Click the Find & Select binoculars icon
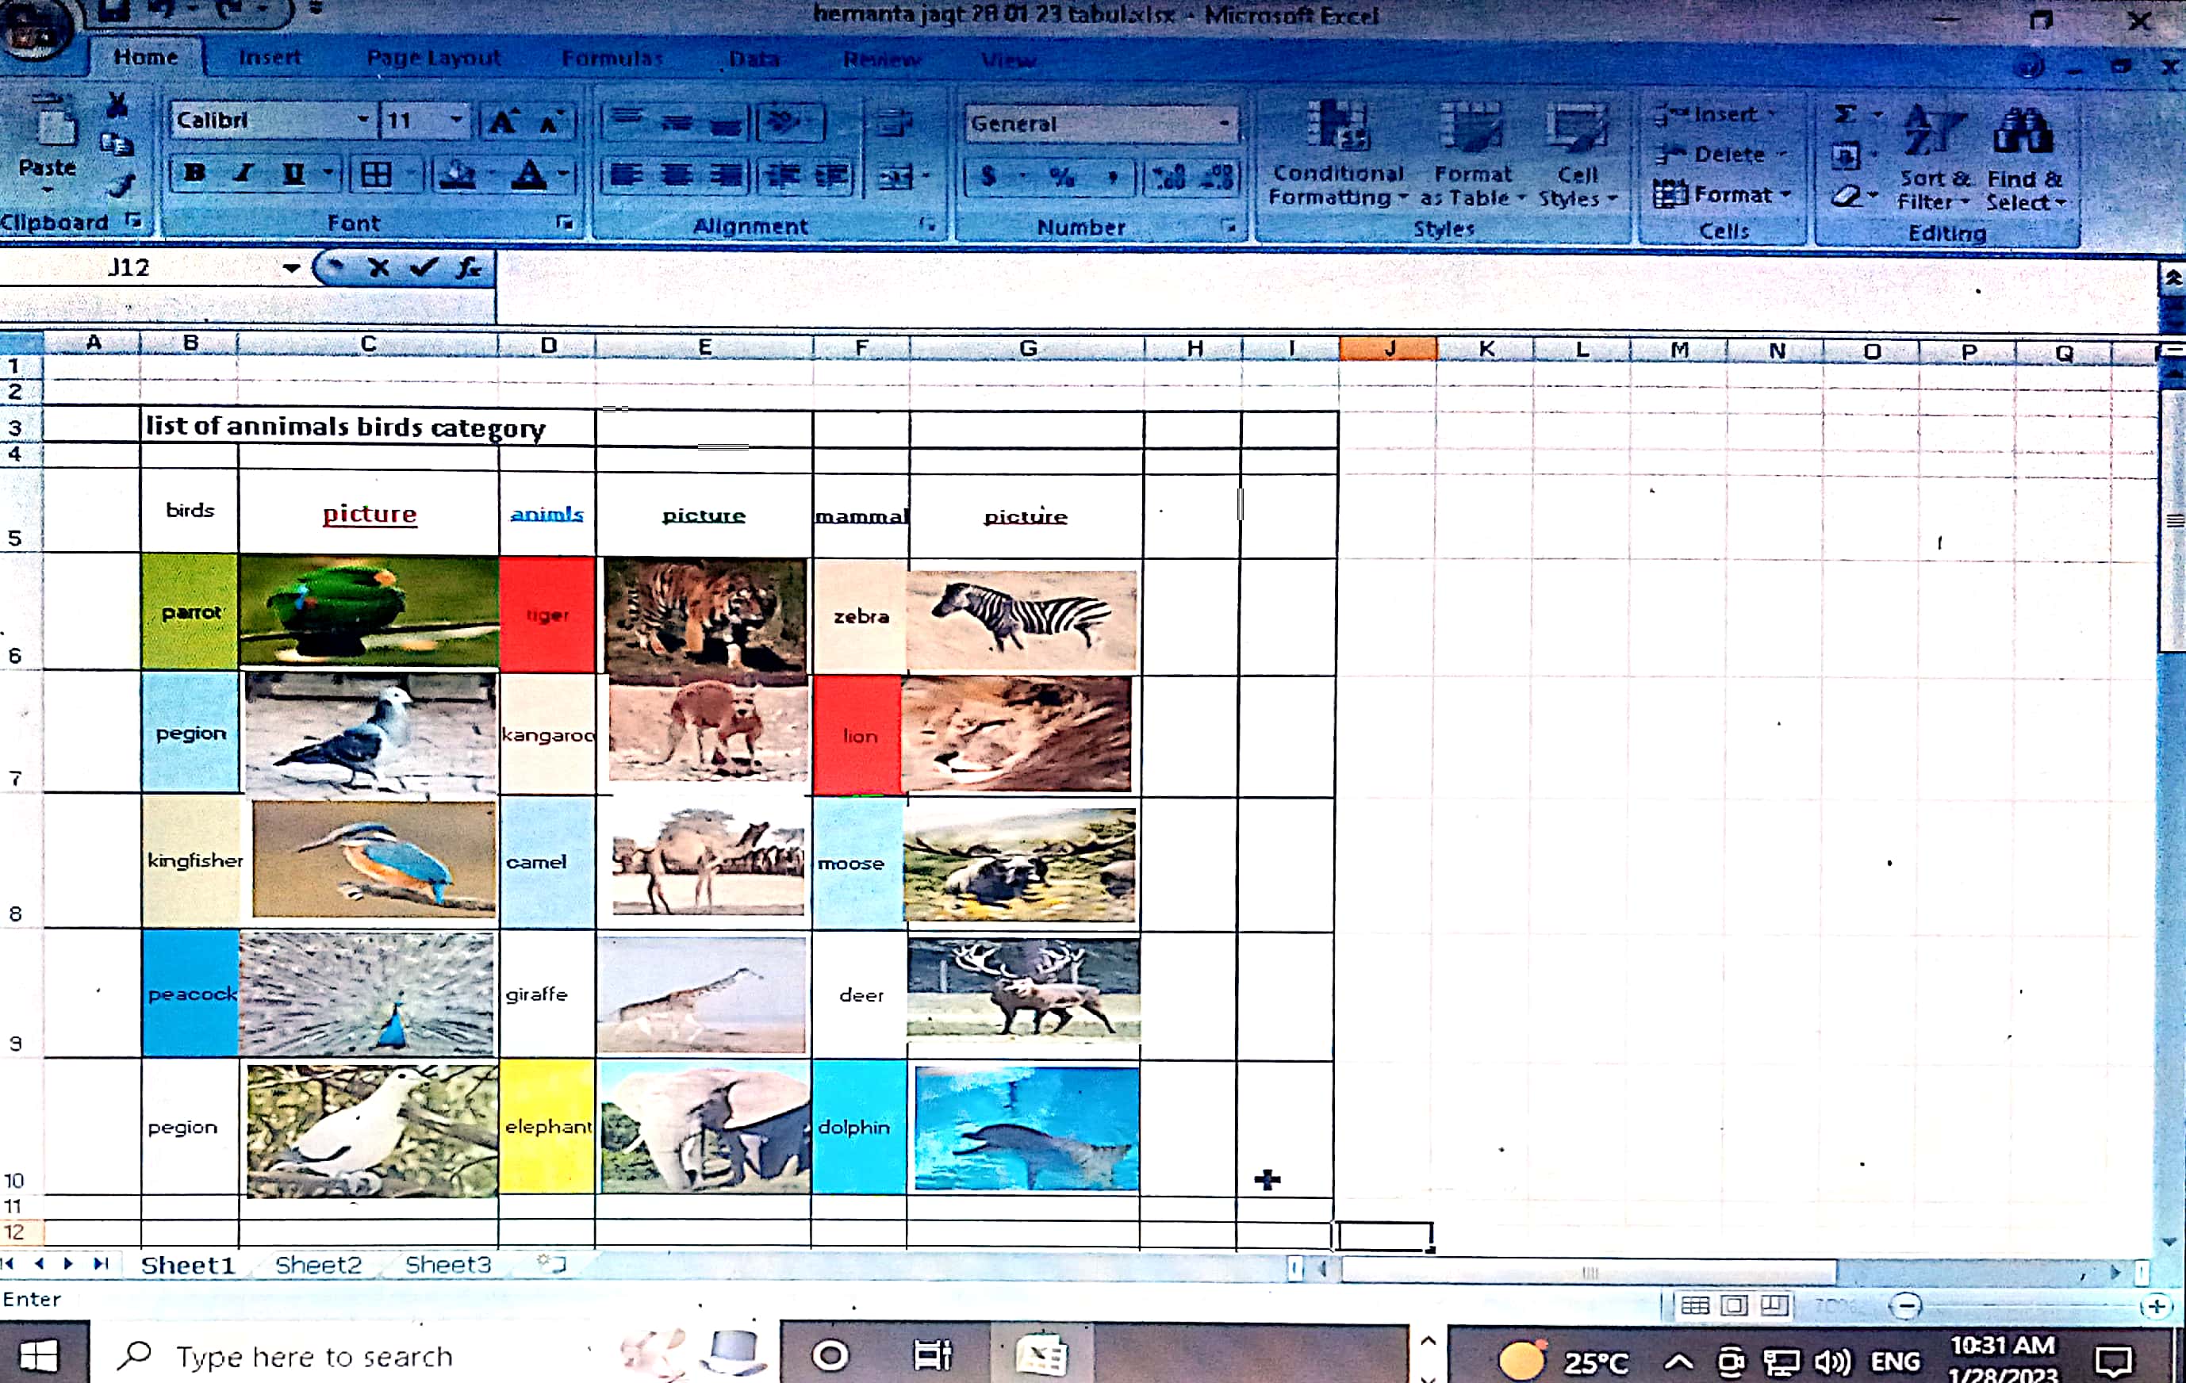Viewport: 2186px width, 1383px height. click(2023, 132)
